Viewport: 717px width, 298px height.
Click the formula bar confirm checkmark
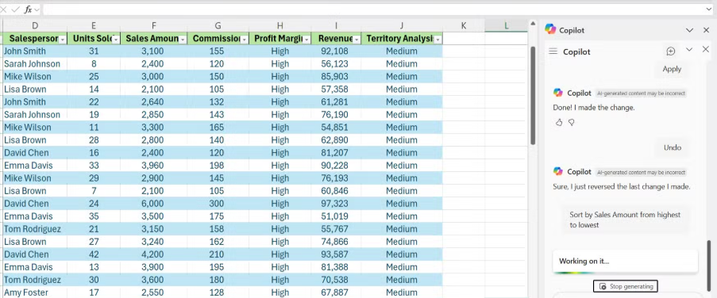click(15, 10)
